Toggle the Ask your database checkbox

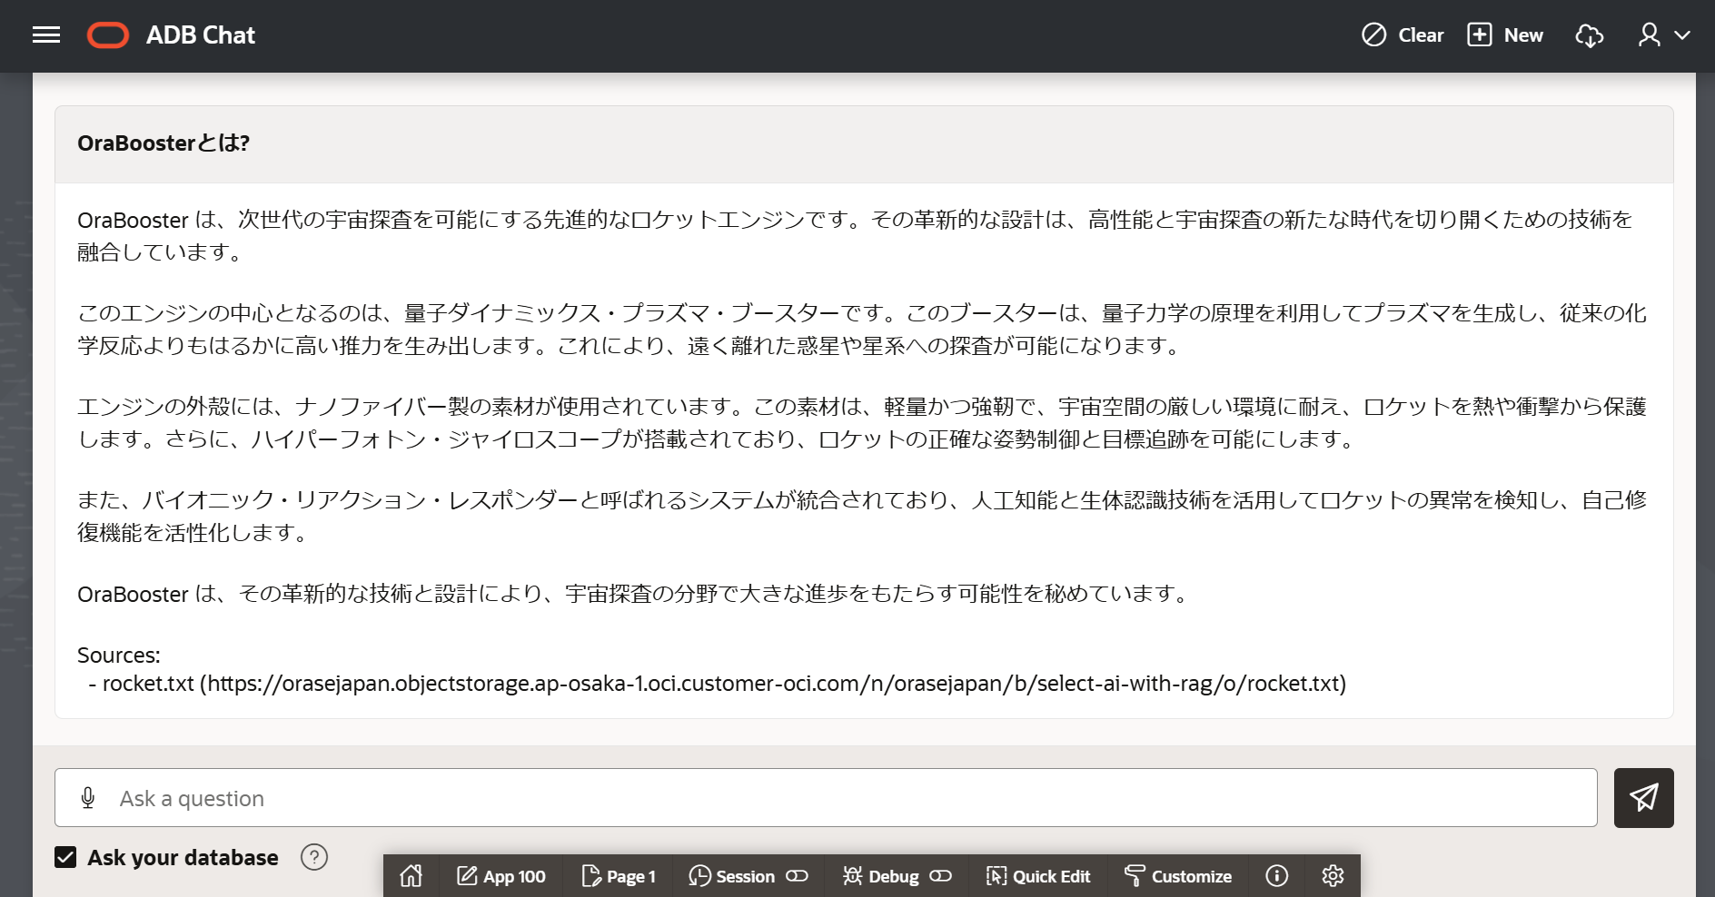click(65, 857)
